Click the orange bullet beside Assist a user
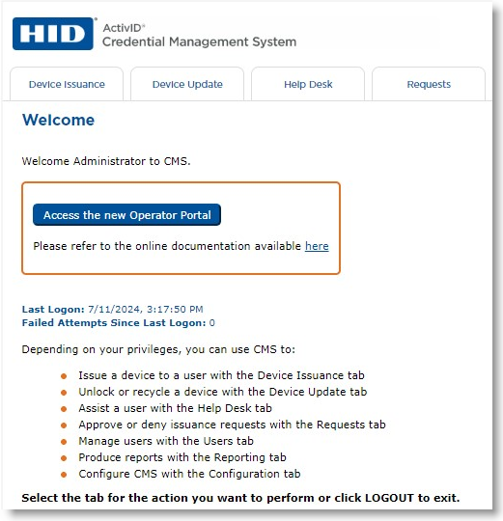Viewport: 503px width, 521px height. pyautogui.click(x=64, y=409)
